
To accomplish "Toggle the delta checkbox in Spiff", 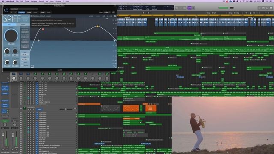I will [22, 63].
